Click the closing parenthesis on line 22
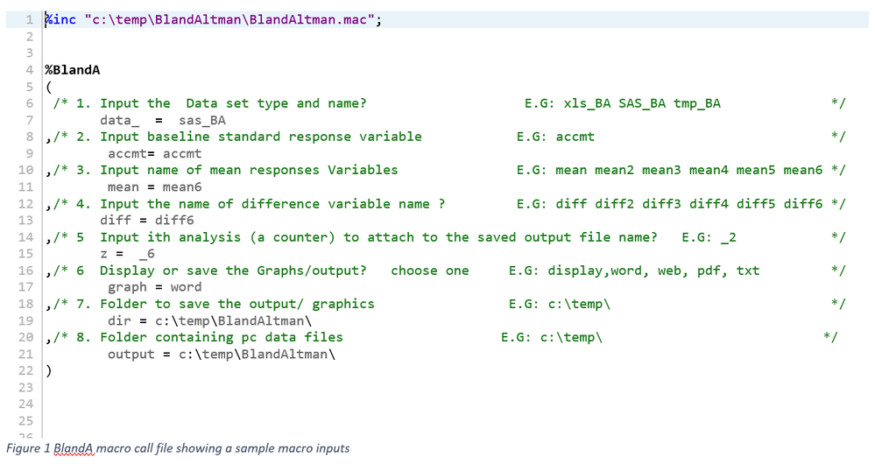 click(49, 370)
